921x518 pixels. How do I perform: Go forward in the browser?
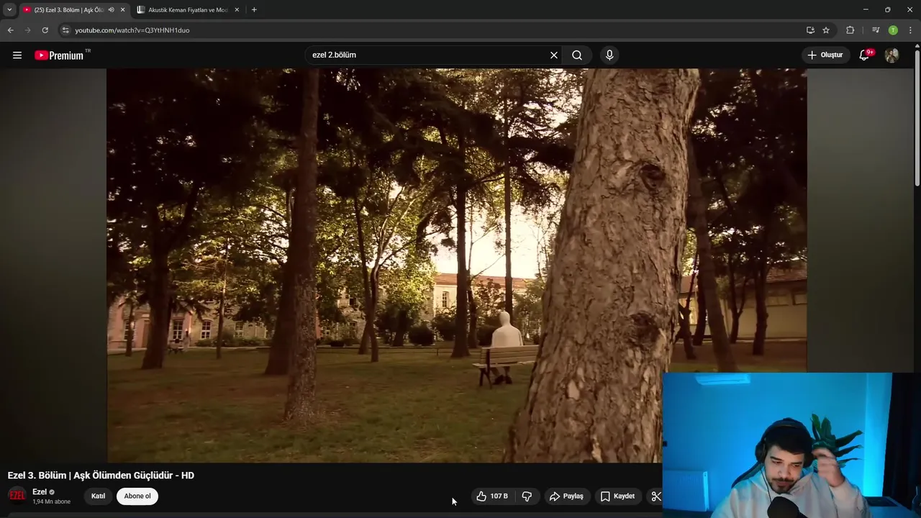pos(27,30)
